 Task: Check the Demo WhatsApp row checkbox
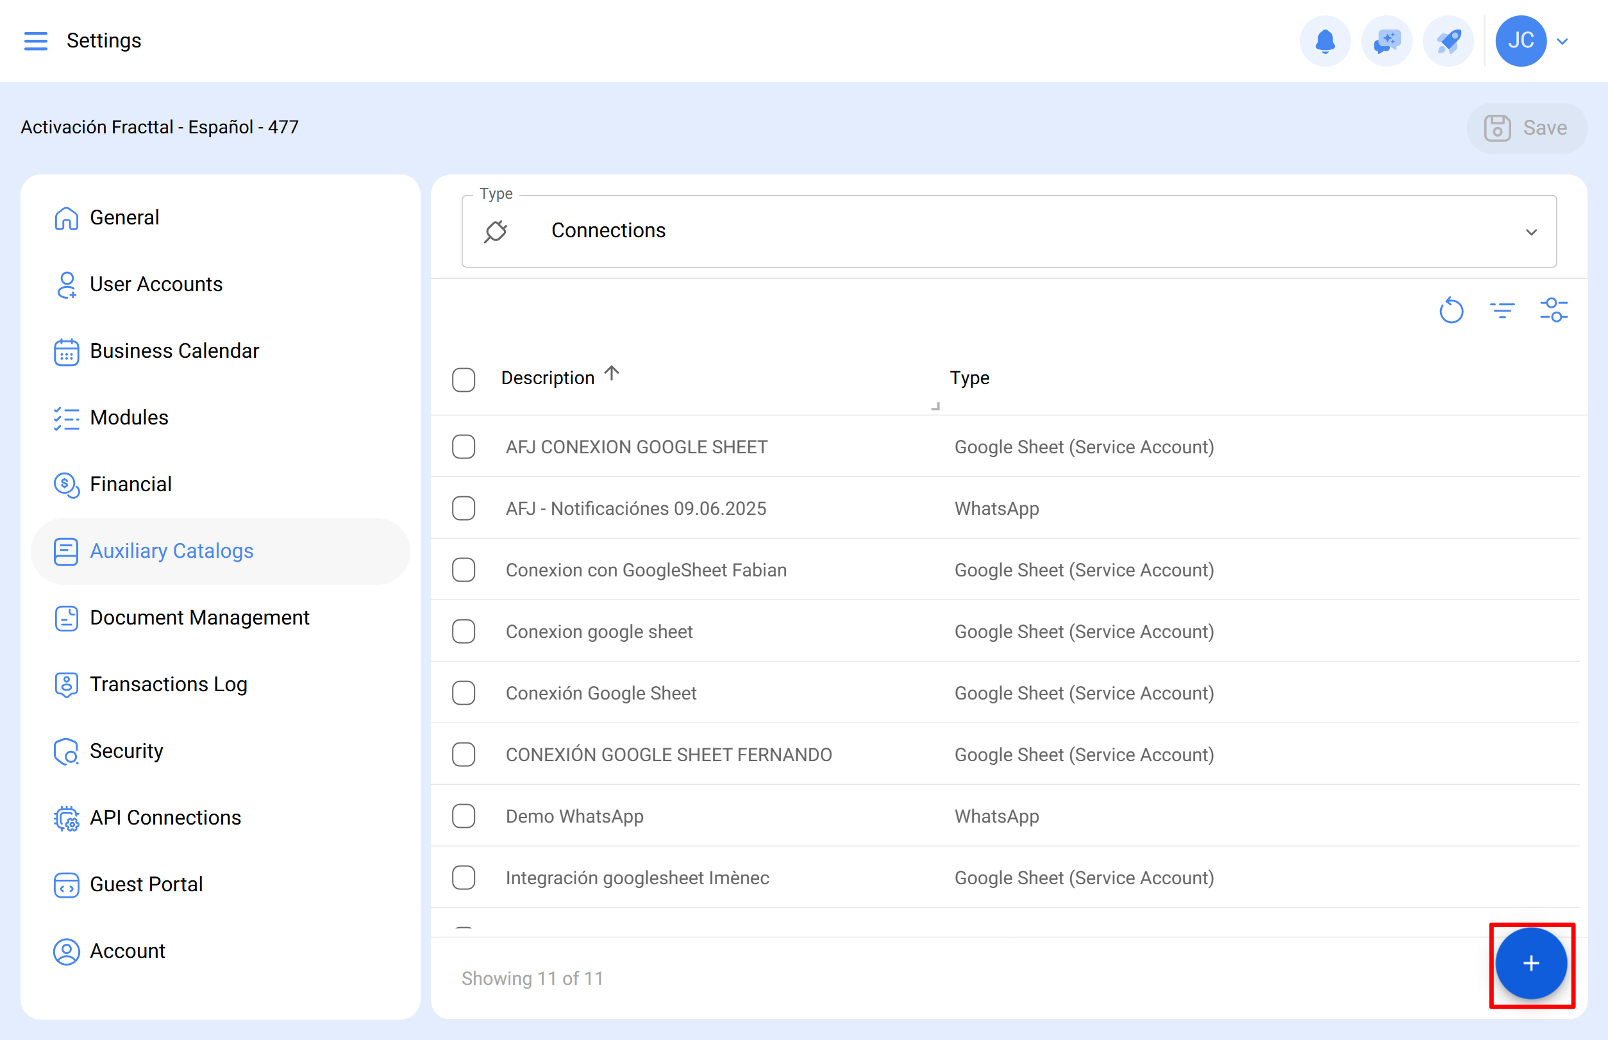pyautogui.click(x=464, y=816)
